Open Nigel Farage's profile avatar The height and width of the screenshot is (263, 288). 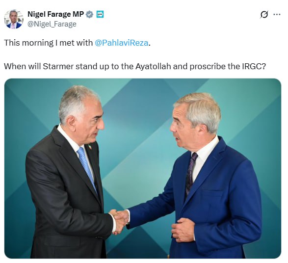pyautogui.click(x=14, y=19)
